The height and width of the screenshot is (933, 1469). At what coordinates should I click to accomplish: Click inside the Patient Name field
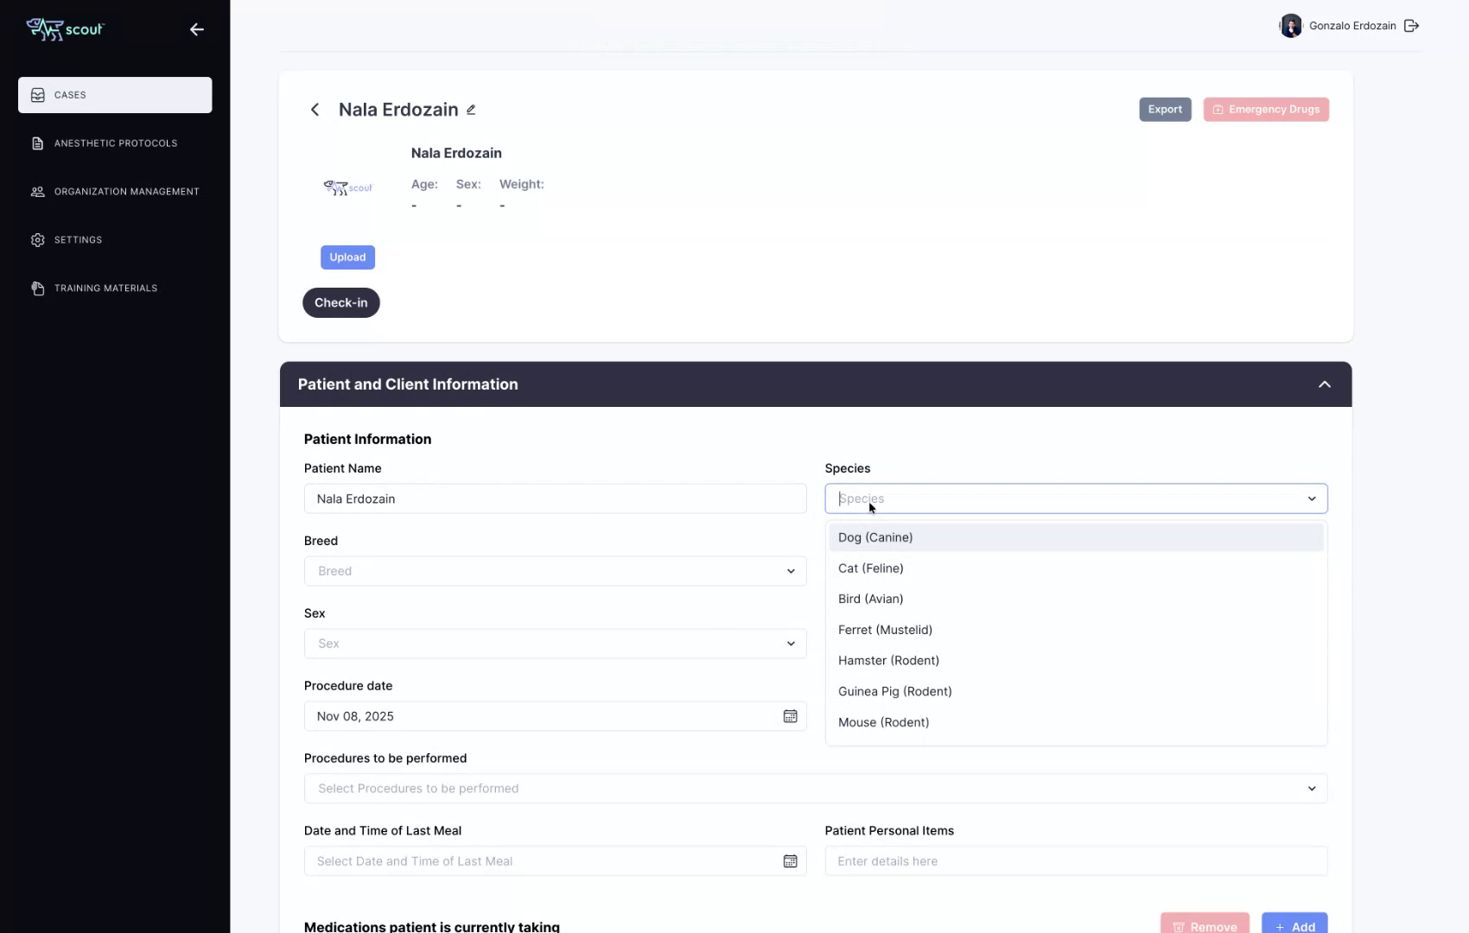[555, 498]
